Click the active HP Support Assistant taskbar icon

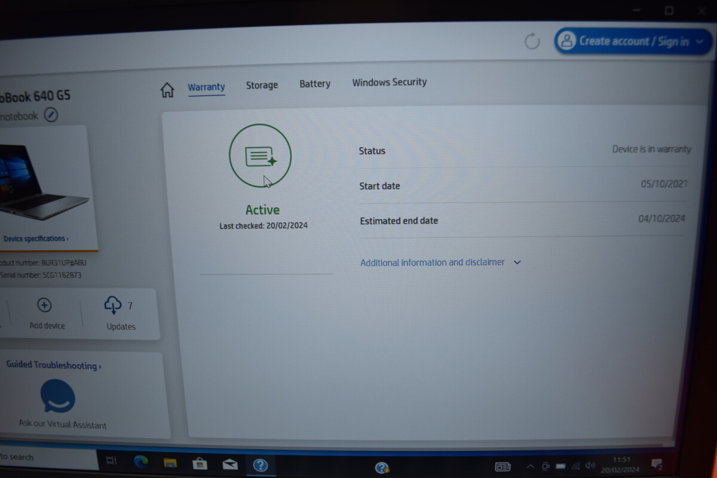point(260,465)
